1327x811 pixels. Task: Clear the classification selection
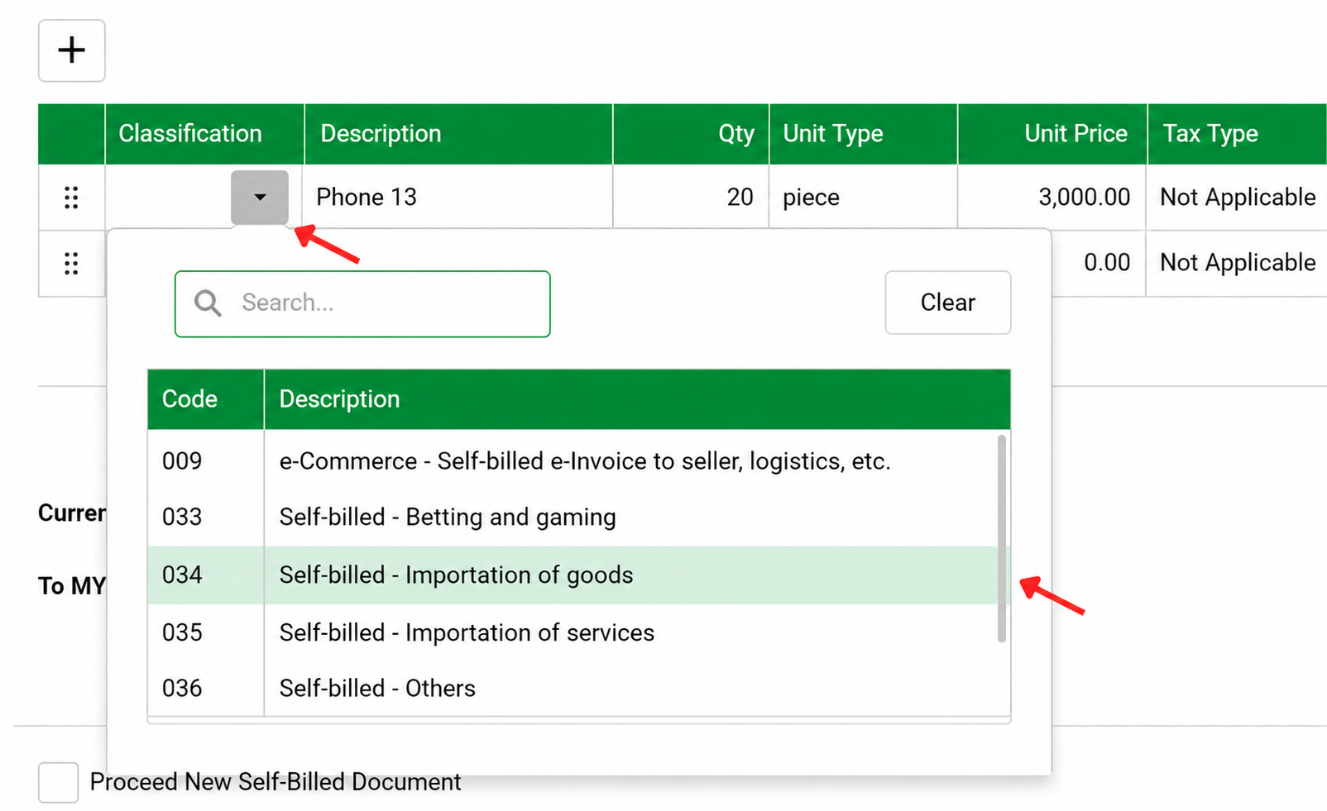click(948, 303)
